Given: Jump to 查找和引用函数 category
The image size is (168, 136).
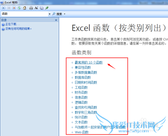Looking at the screenshot, I should [x=86, y=107].
